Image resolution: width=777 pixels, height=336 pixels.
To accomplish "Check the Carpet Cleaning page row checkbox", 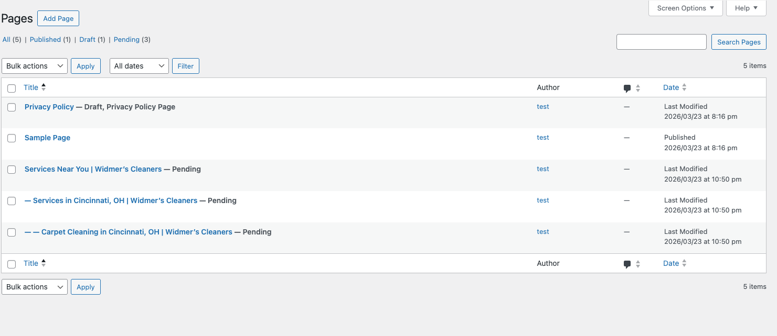I will point(12,232).
